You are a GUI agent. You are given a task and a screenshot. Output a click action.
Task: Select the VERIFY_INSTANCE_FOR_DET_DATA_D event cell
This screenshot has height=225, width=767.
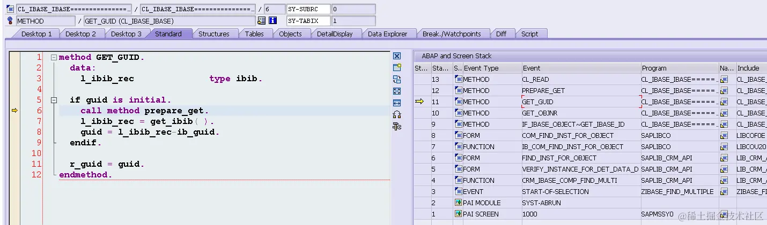click(x=581, y=169)
